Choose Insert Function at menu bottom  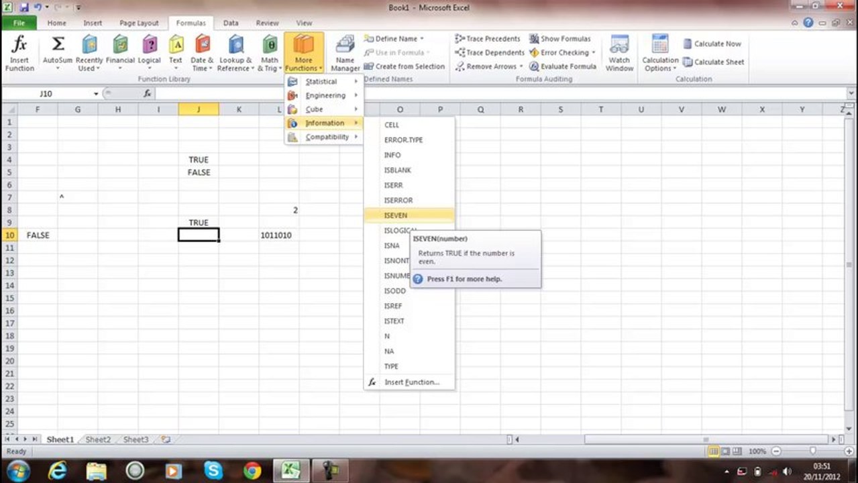[409, 382]
